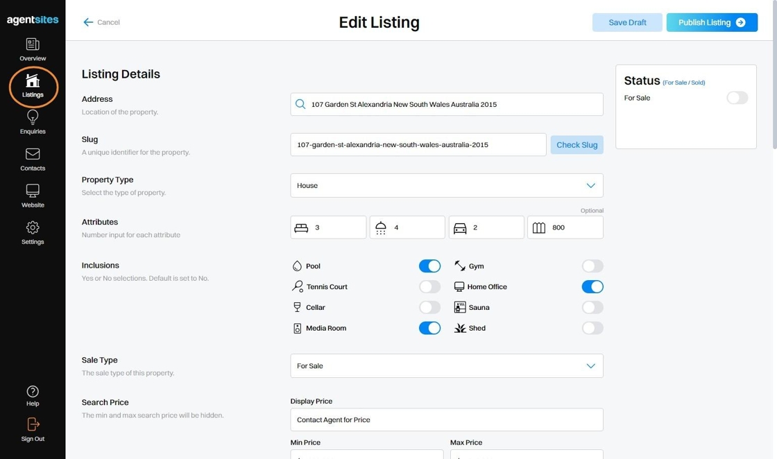The image size is (777, 459).
Task: Open the Website monitor icon
Action: (x=33, y=191)
